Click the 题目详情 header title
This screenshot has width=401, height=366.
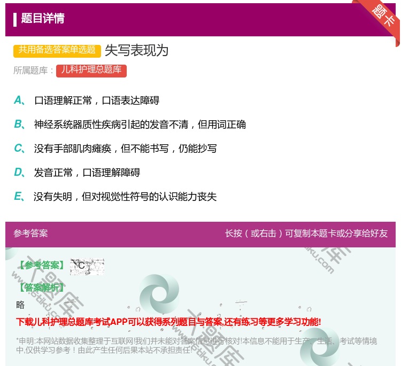pos(43,19)
